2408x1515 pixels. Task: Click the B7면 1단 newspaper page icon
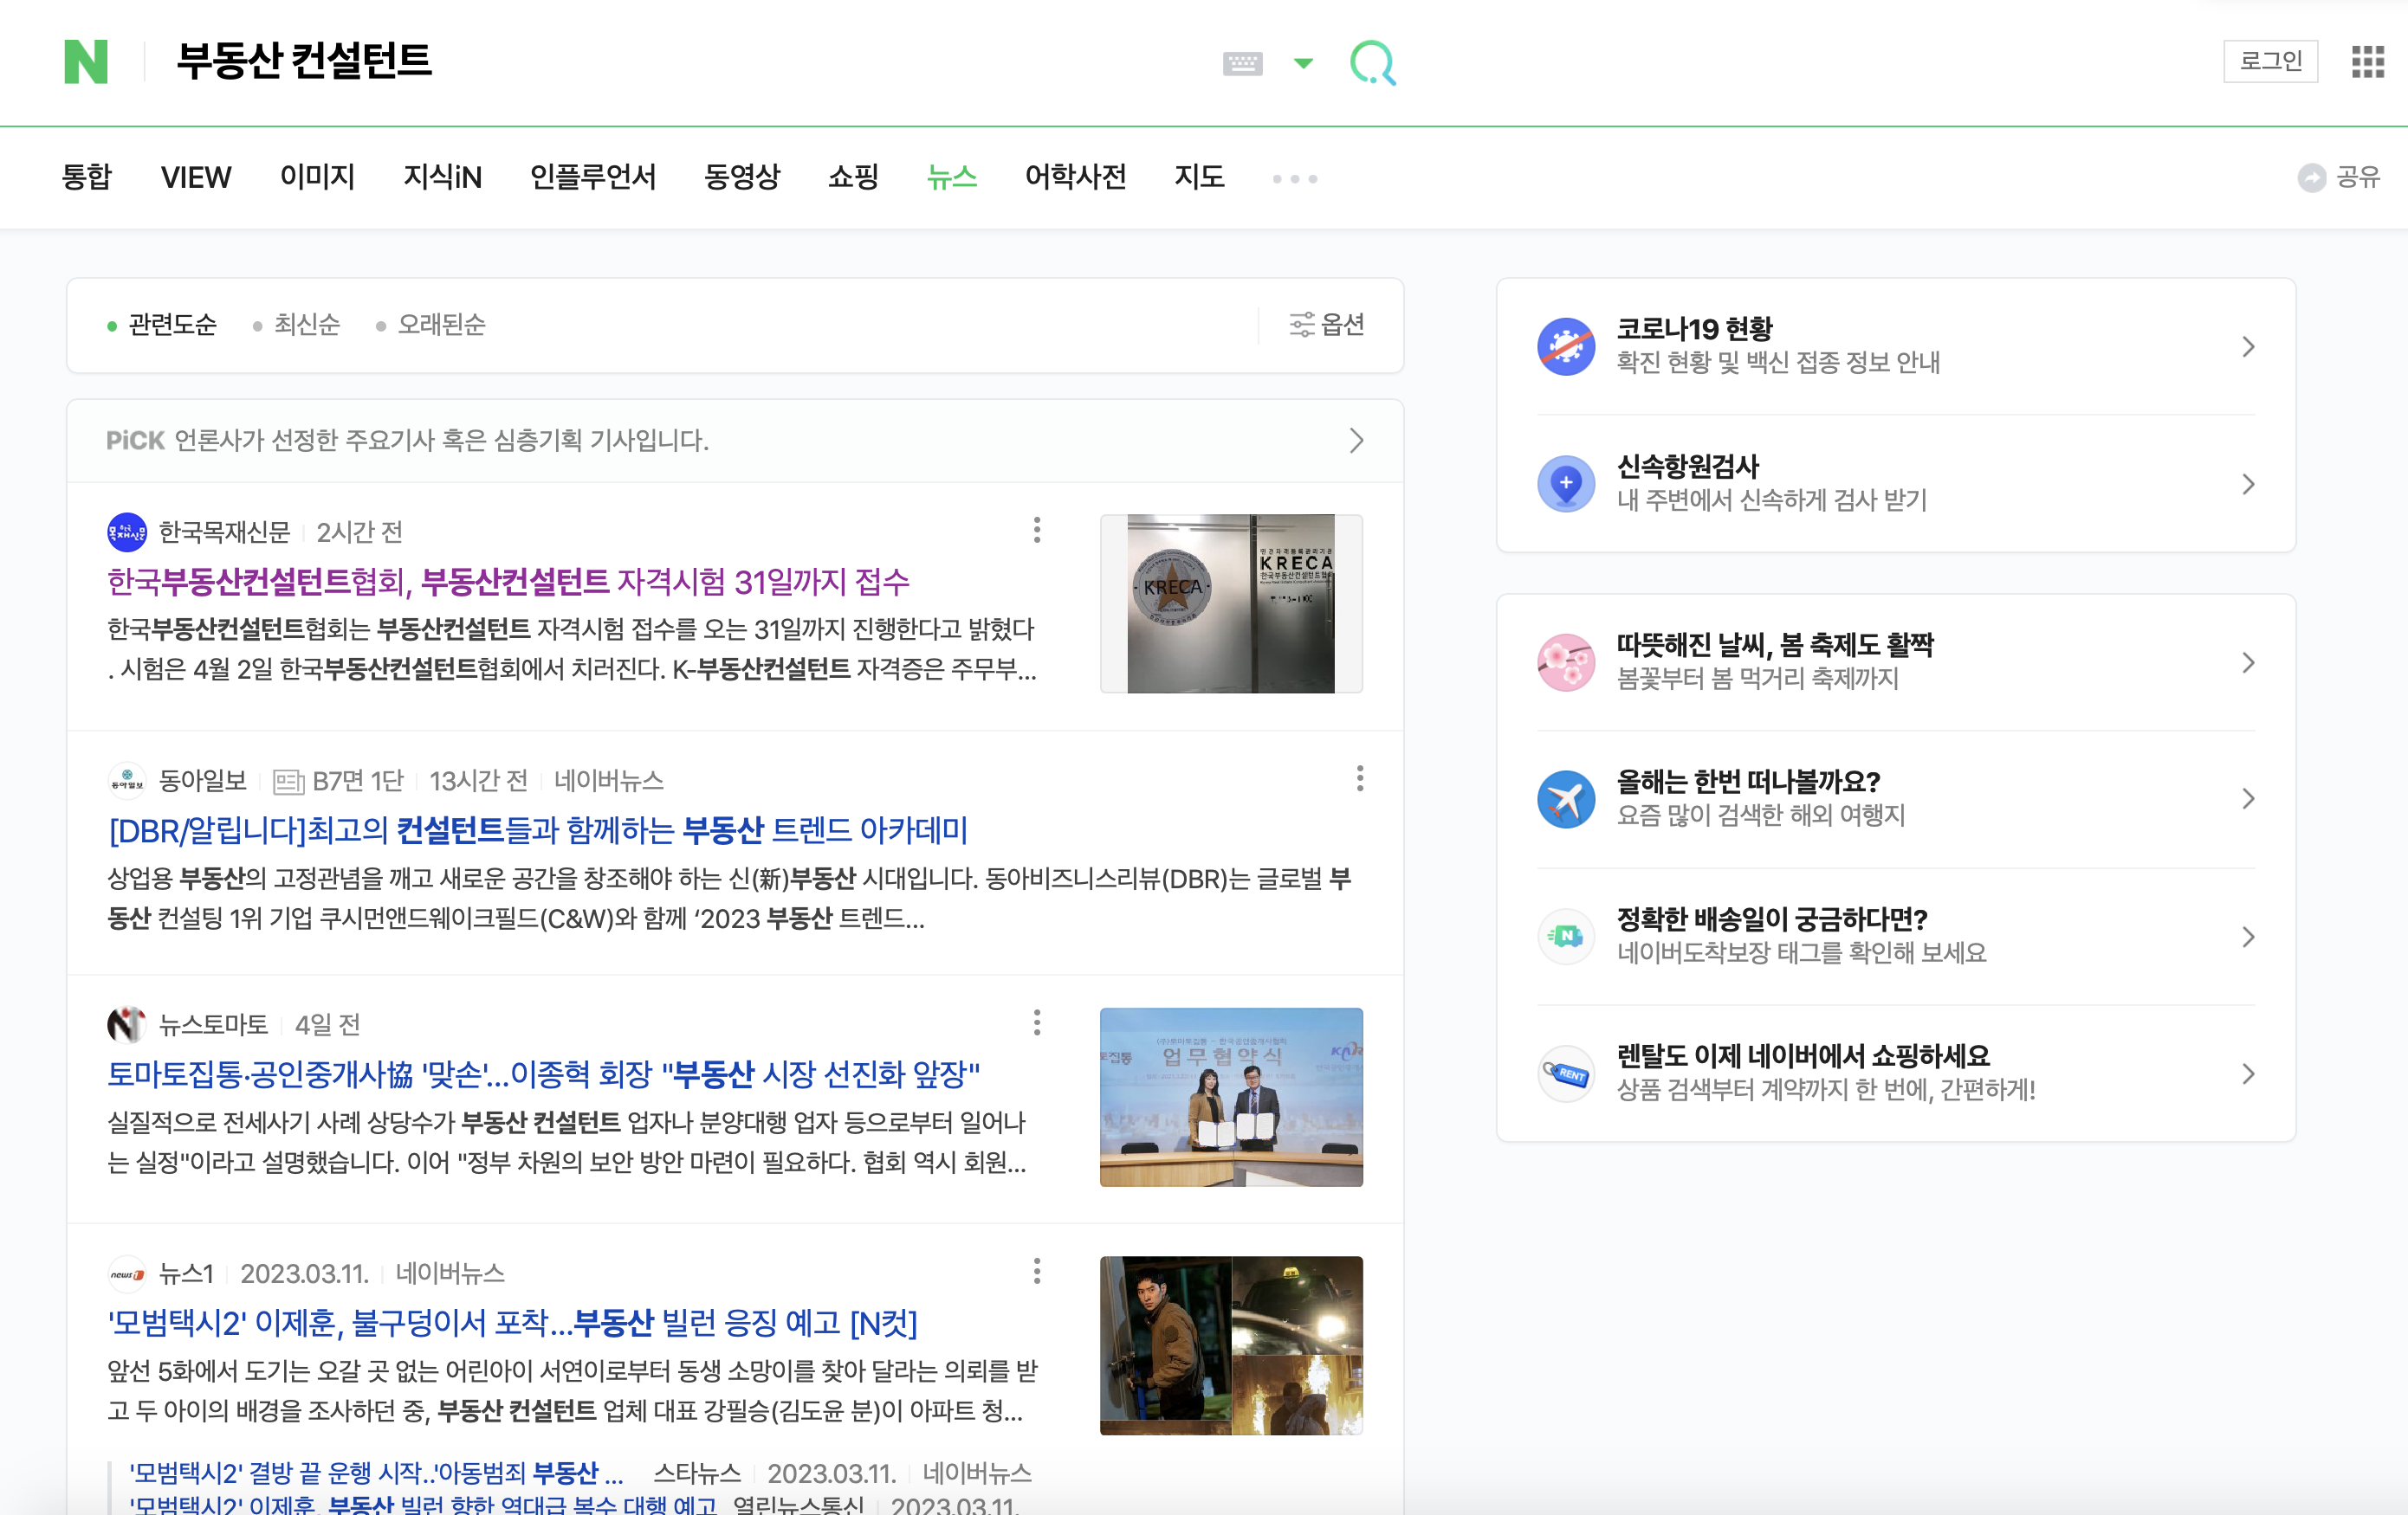click(x=289, y=782)
